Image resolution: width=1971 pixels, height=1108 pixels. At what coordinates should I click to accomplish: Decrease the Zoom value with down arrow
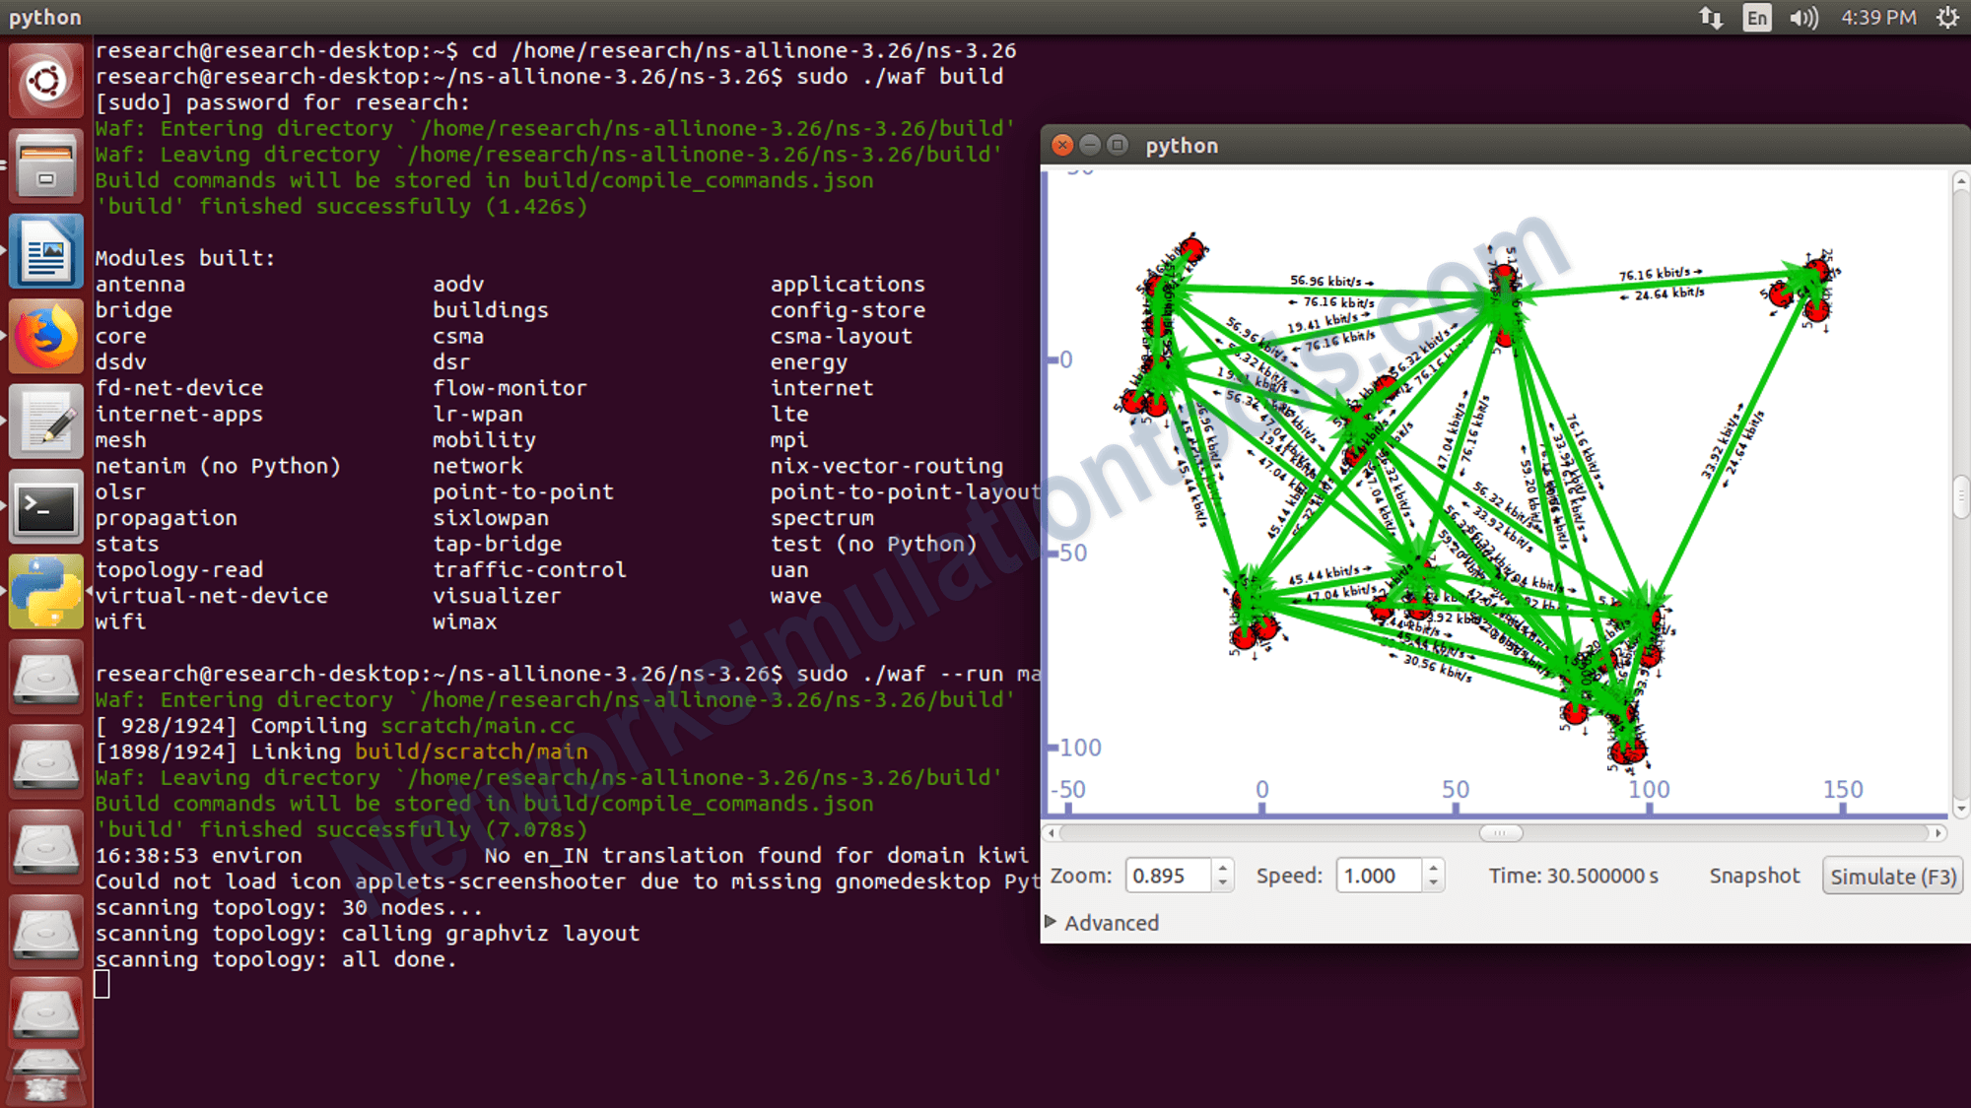(1223, 883)
